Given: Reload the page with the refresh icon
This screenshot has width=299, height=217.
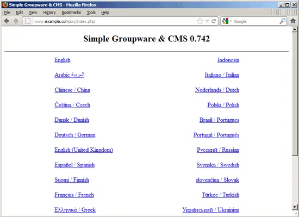Looking at the screenshot, I should (214, 21).
